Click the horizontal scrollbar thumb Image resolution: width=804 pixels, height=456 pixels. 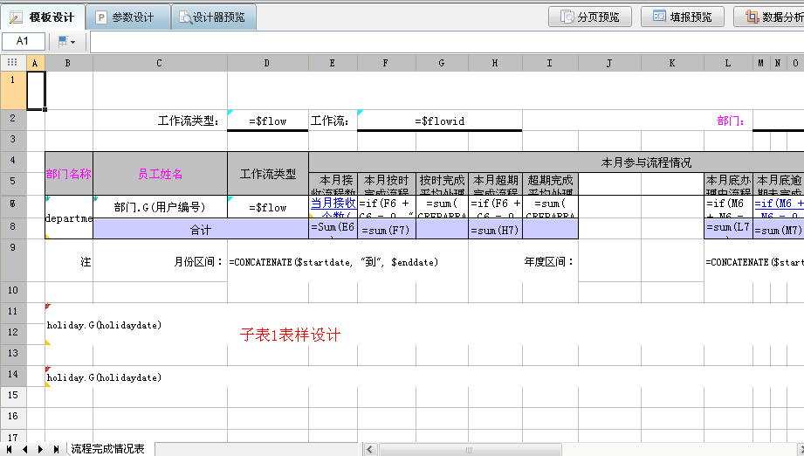[x=469, y=450]
